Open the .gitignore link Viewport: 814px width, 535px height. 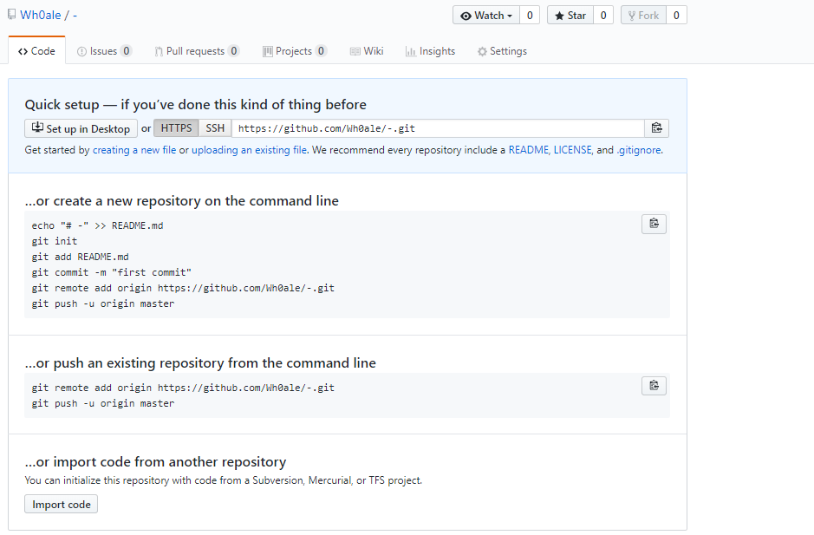tap(639, 150)
